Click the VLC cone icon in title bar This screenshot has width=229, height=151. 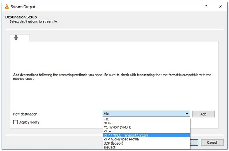[x=7, y=7]
